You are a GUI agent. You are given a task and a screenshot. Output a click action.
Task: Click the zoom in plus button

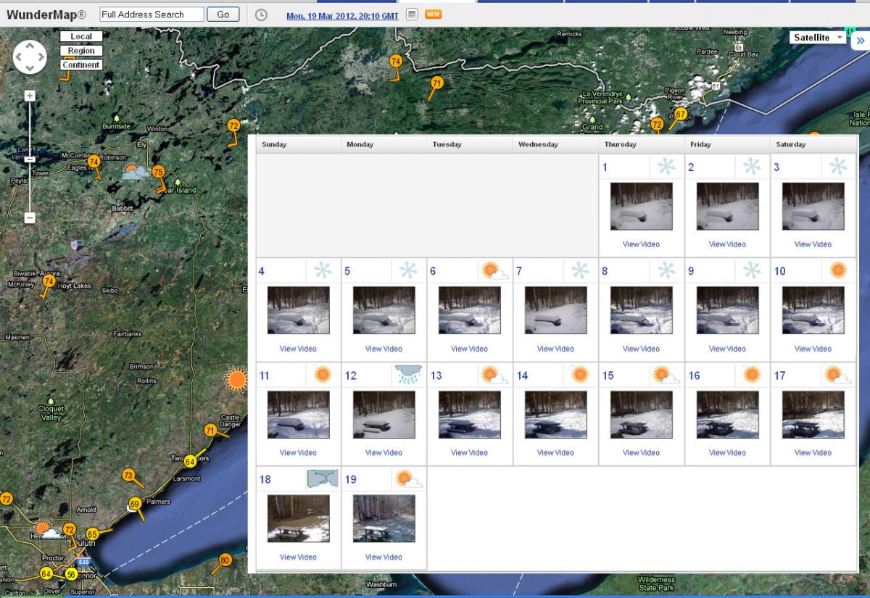coord(30,96)
